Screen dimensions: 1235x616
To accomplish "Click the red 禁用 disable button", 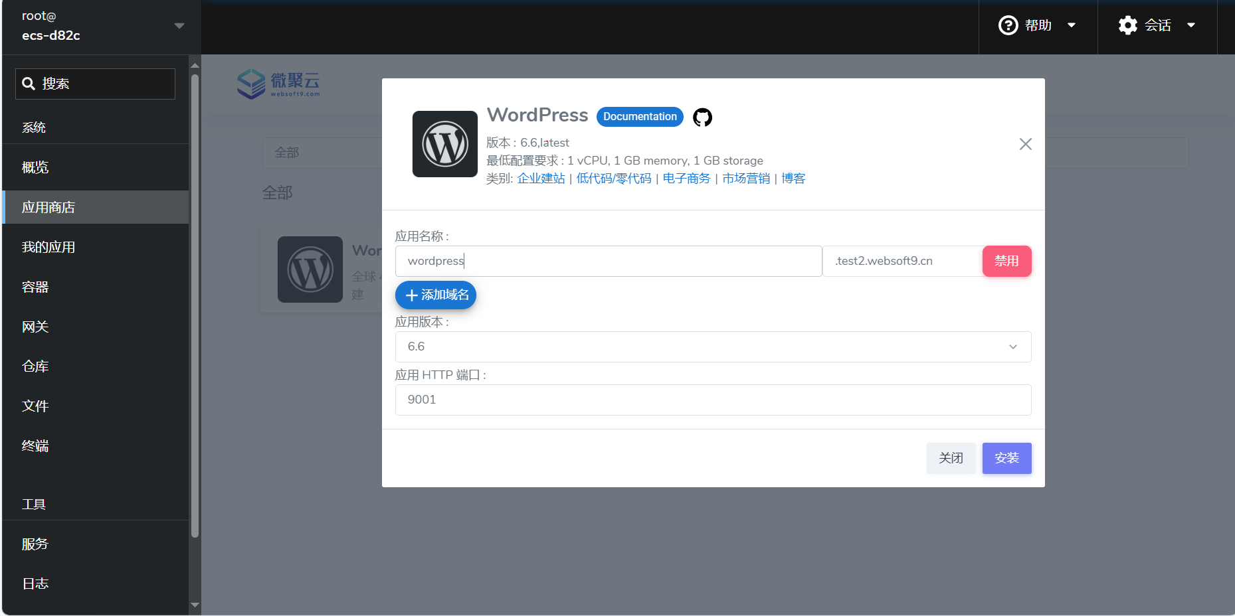I will pyautogui.click(x=1006, y=261).
